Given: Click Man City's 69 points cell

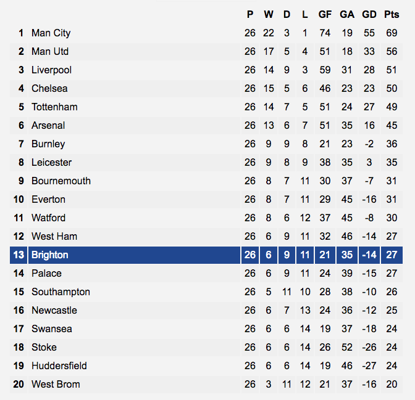Looking at the screenshot, I should (x=392, y=33).
